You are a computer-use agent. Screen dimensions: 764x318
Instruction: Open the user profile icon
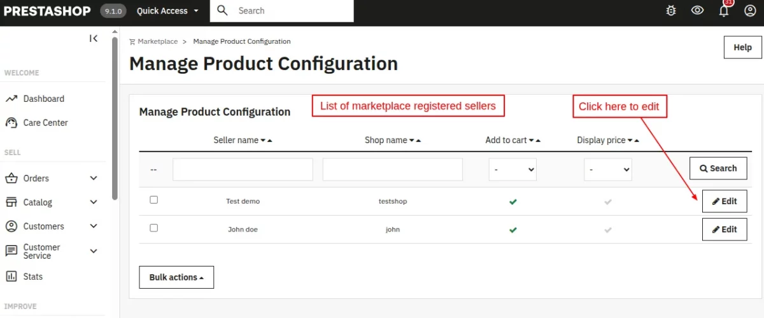[750, 11]
